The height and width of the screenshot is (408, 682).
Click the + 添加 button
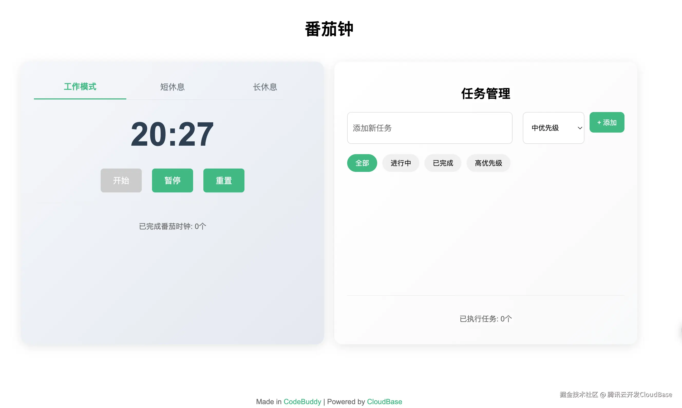pos(607,122)
